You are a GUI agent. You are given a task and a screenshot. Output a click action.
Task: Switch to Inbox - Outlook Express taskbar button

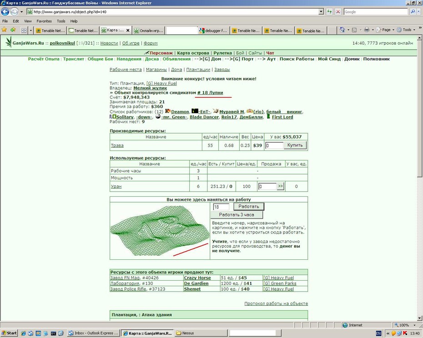93,333
